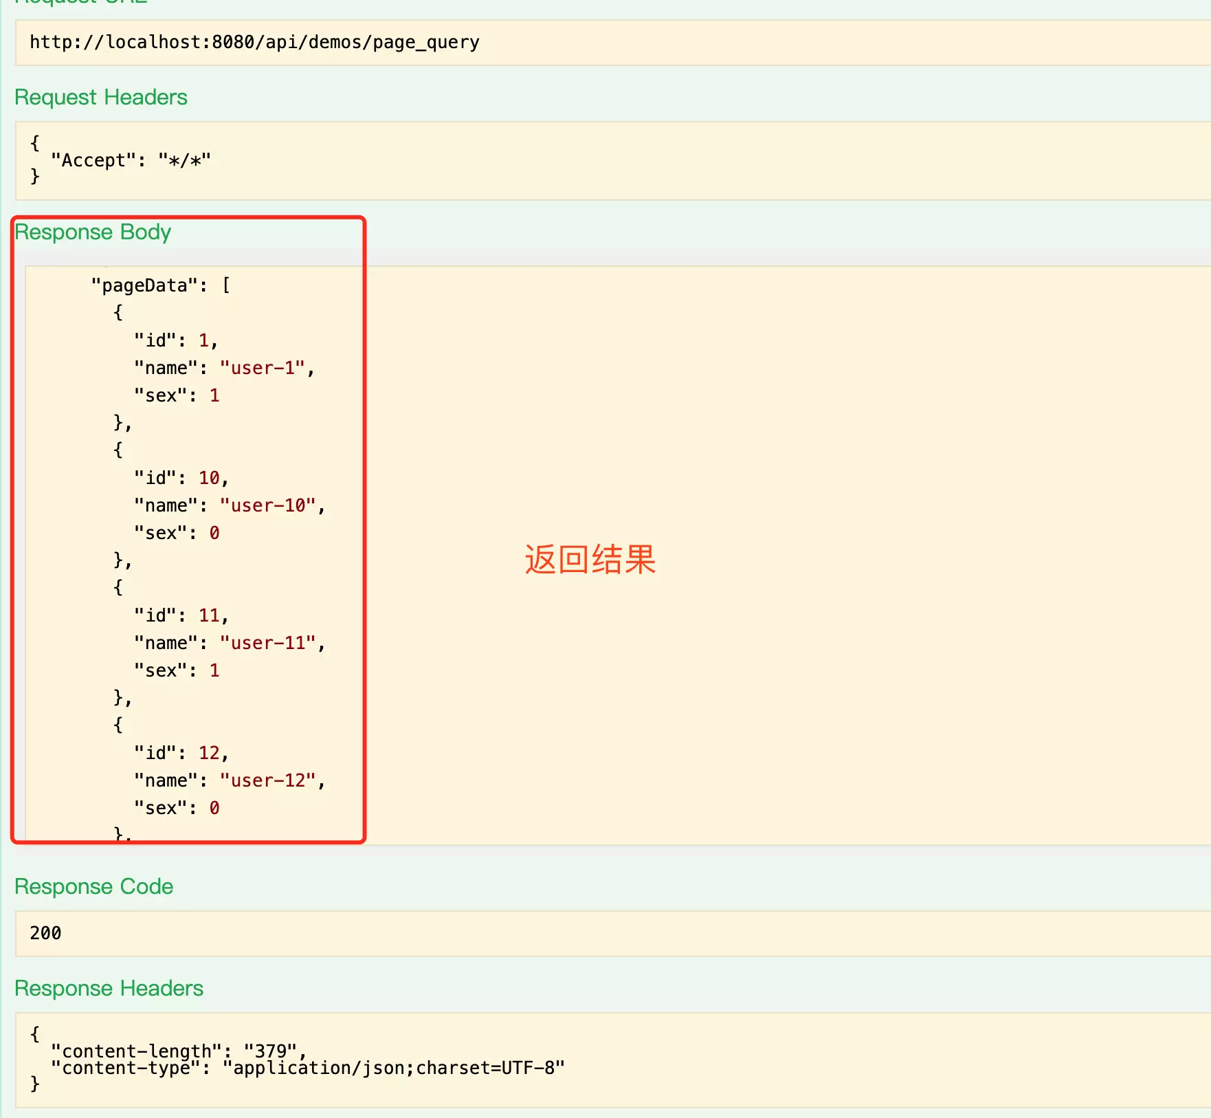Click the "pageData": [ line
1211x1118 pixels.
[161, 285]
